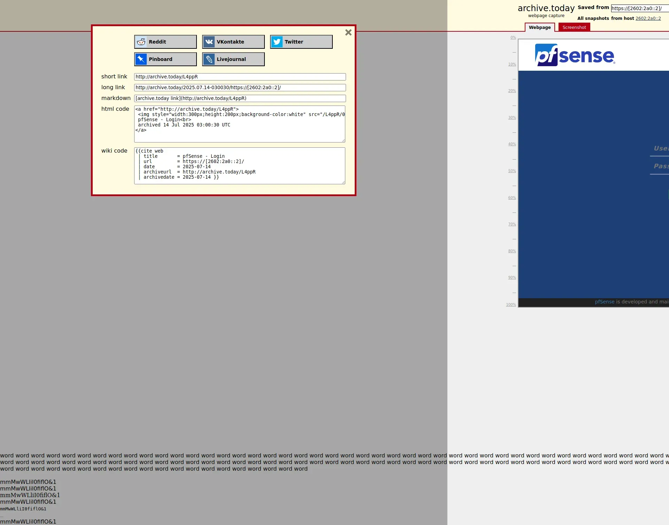Grab the html code resize handle
Viewport: 669px width, 525px height.
coord(343,140)
